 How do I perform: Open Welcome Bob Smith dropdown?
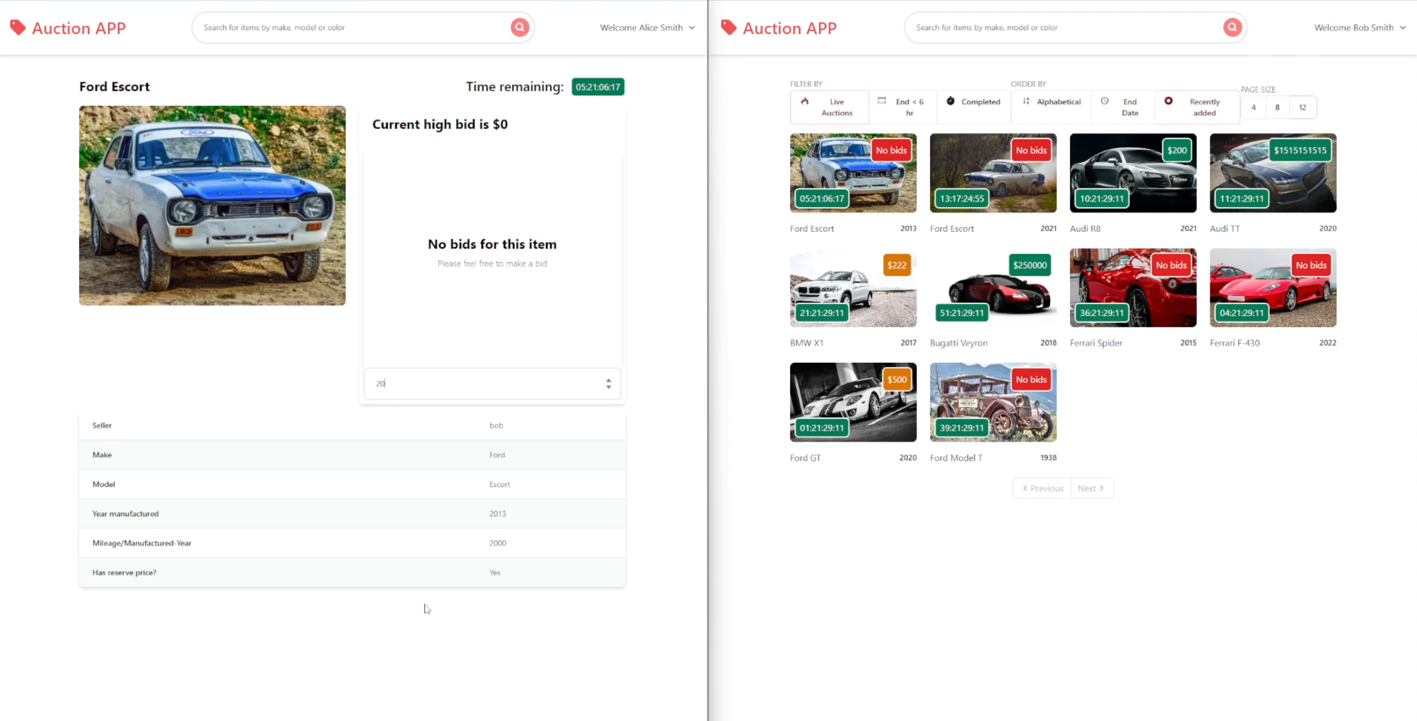click(x=1360, y=27)
